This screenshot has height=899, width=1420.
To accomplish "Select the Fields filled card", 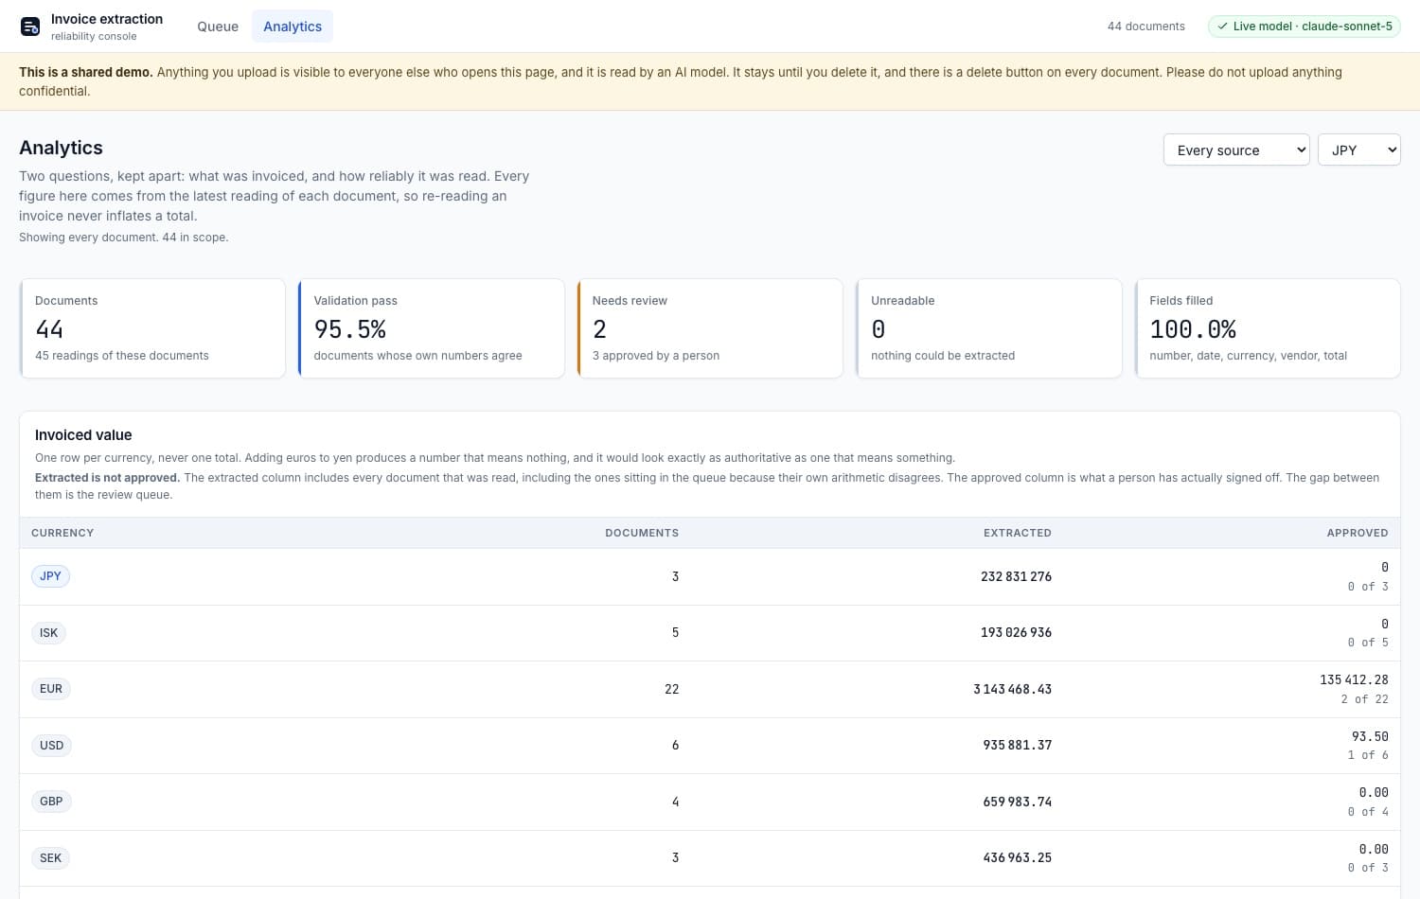I will coord(1267,328).
